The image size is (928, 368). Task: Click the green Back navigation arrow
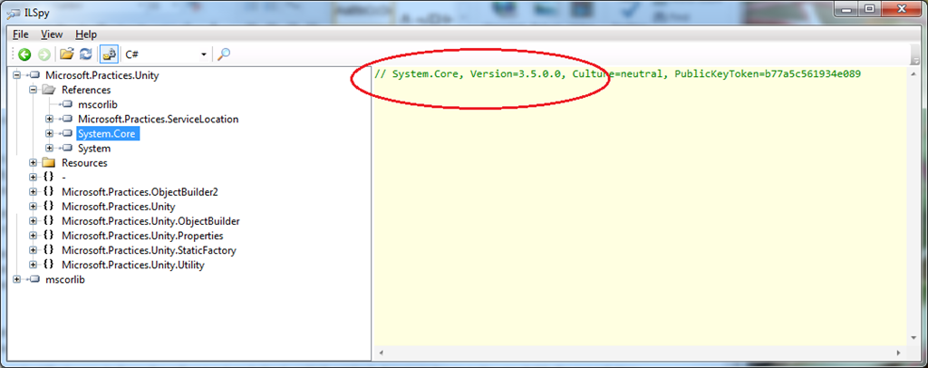[x=24, y=54]
